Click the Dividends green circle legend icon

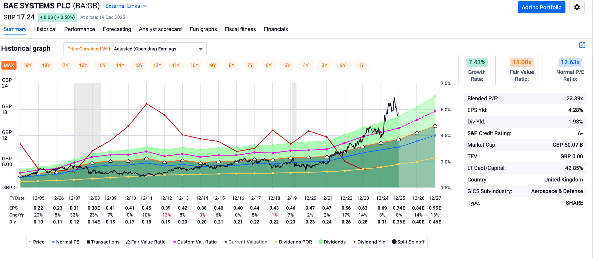[321, 242]
